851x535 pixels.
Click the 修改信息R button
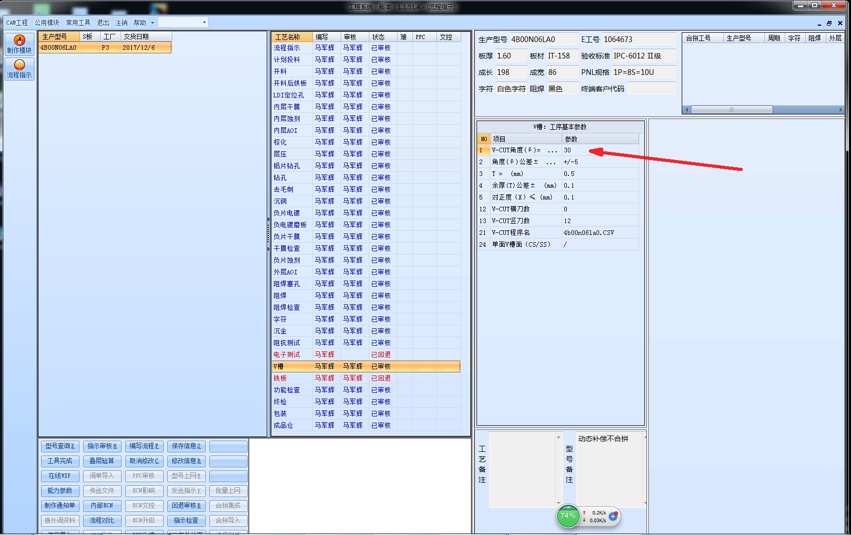(x=186, y=461)
